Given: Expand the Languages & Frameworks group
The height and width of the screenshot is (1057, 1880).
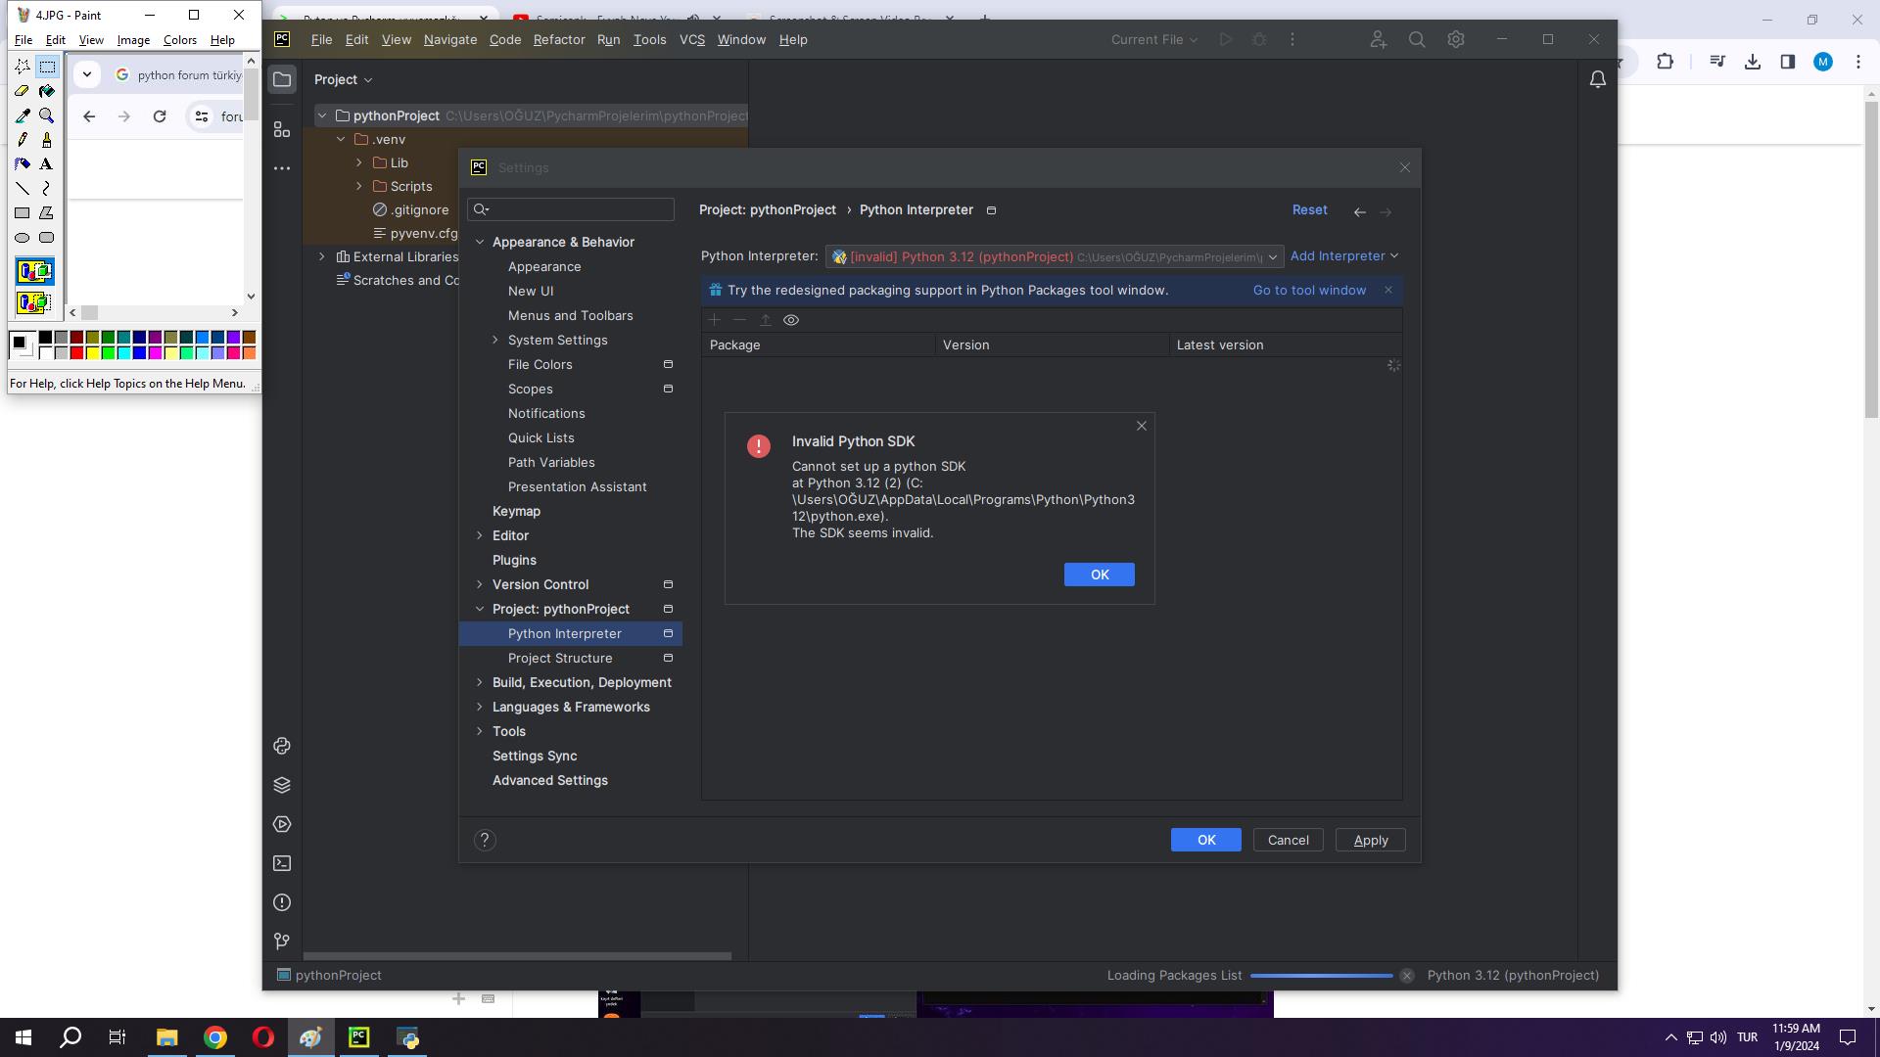Looking at the screenshot, I should [480, 707].
